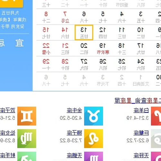Follow the 天秤座 text link
161x161 pixels.
pyautogui.click(x=141, y=156)
